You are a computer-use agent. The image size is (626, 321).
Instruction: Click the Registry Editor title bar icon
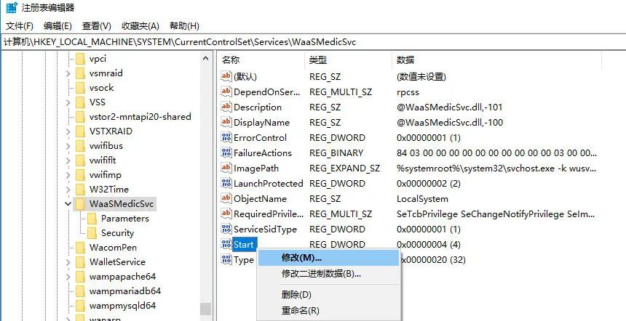coord(12,7)
